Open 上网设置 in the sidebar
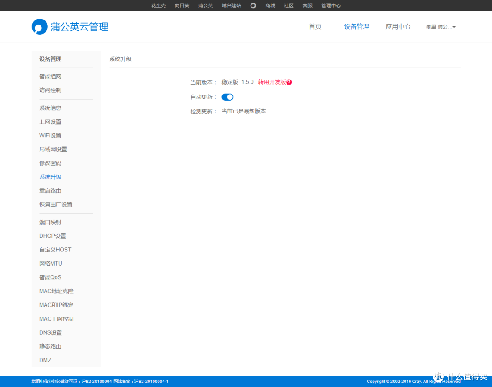The height and width of the screenshot is (387, 492). coord(50,122)
